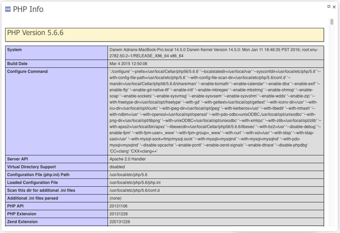Click the PHP API label
The height and width of the screenshot is (233, 340).
pos(15,206)
